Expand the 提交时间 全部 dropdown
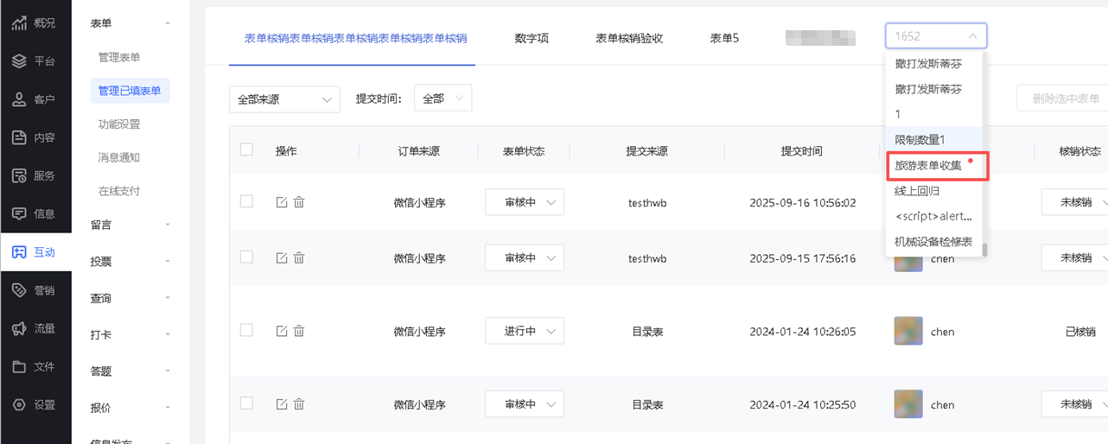 pos(443,98)
